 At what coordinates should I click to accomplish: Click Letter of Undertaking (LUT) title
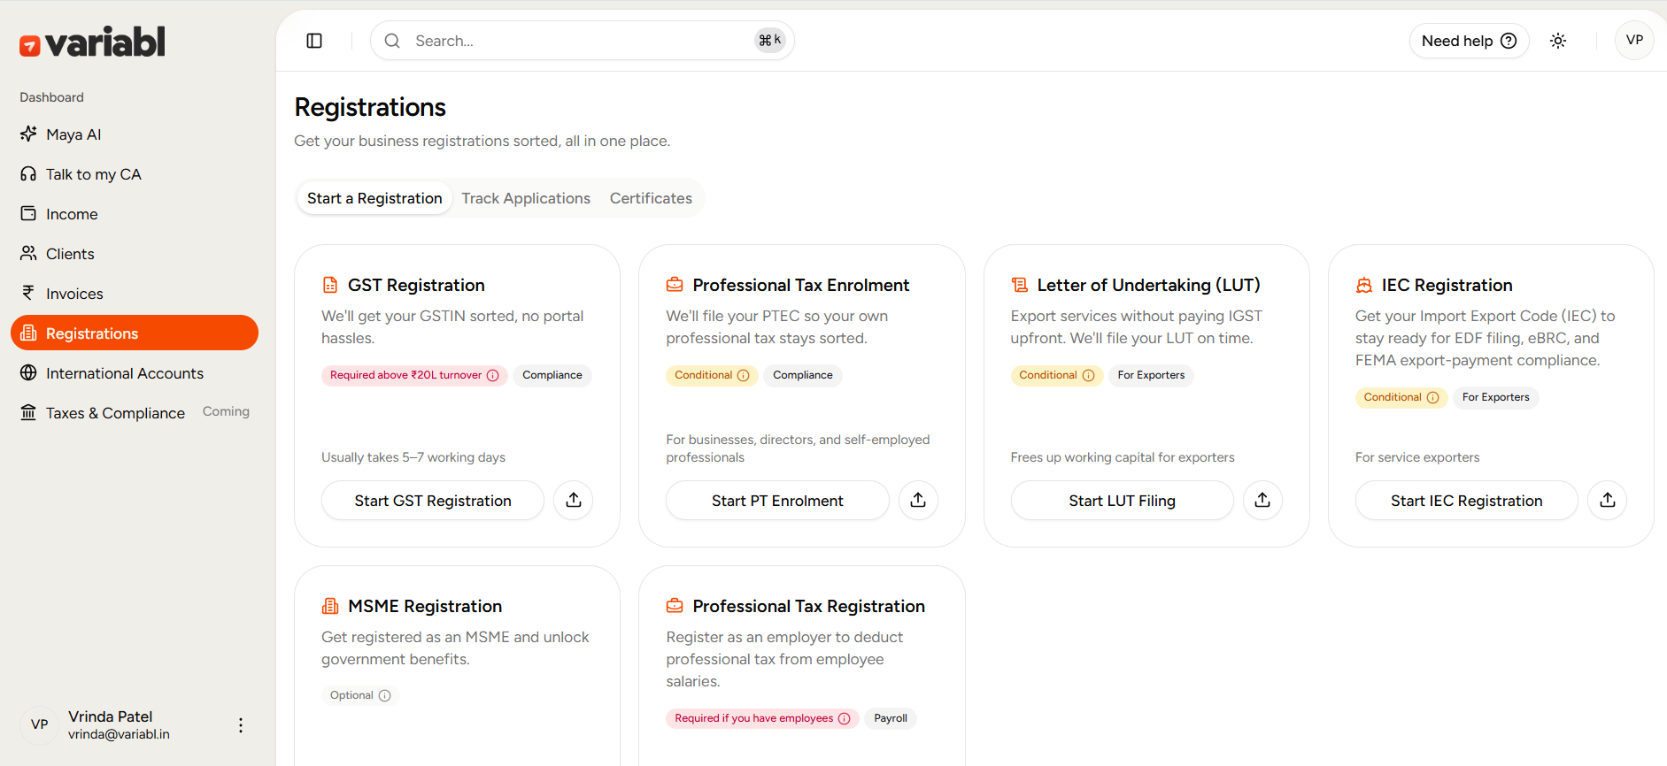(x=1148, y=285)
